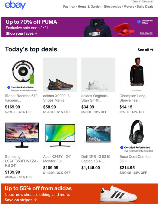The height and width of the screenshot is (211, 158).
Task: Click the Sponsored link on PUMA banner
Action: click(x=146, y=33)
